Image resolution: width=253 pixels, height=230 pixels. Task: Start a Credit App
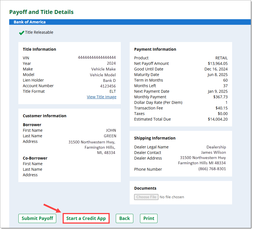click(86, 218)
